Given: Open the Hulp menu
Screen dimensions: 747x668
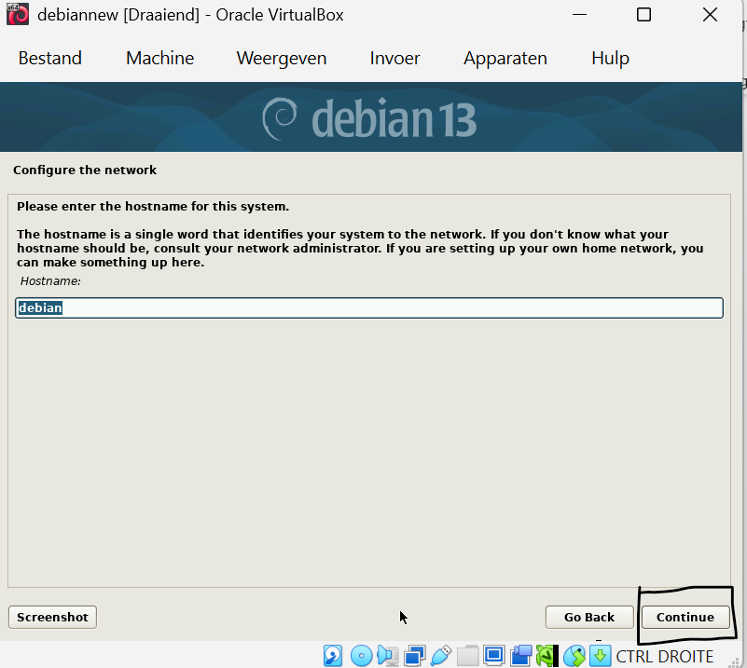Looking at the screenshot, I should click(610, 58).
